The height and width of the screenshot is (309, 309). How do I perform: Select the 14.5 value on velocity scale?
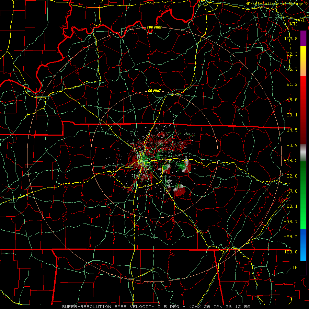tap(292, 130)
